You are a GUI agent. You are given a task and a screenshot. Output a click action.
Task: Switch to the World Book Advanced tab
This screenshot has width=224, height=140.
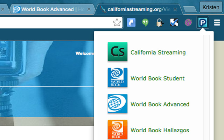pyautogui.click(x=52, y=9)
